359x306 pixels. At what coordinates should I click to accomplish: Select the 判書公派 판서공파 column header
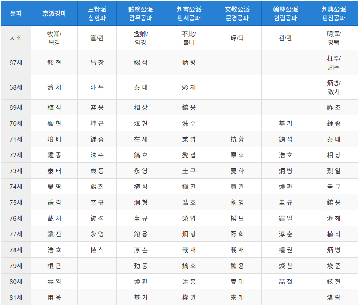[189, 13]
